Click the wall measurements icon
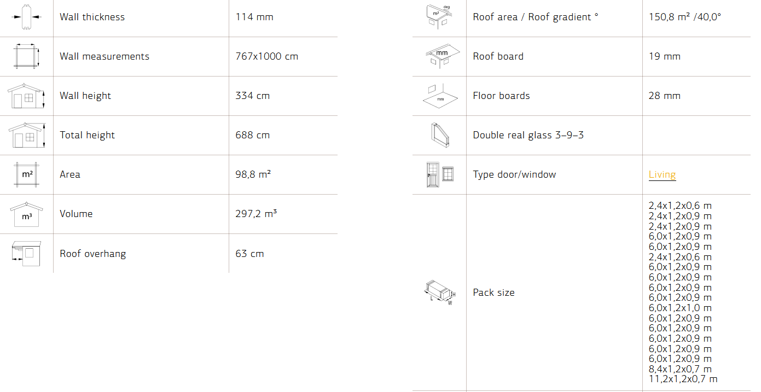The image size is (761, 392). tap(27, 56)
